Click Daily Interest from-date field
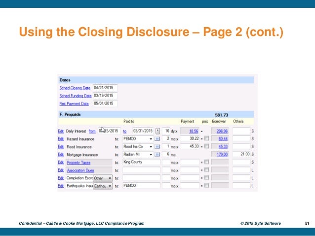 [109, 131]
